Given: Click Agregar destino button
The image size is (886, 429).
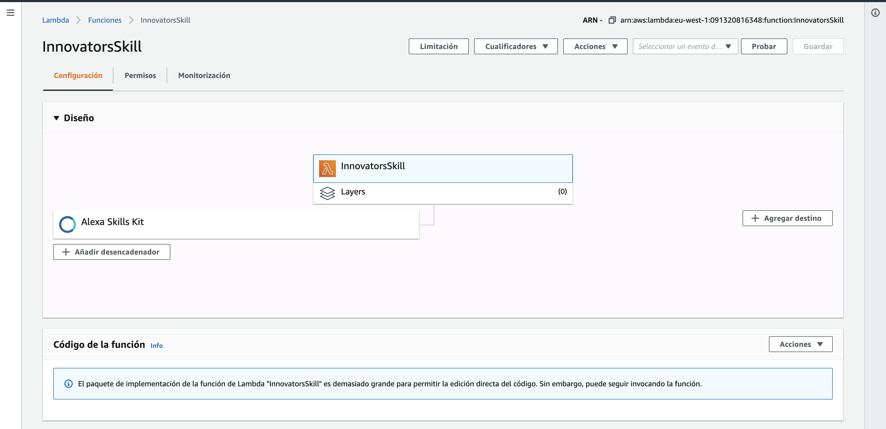Looking at the screenshot, I should [x=787, y=218].
